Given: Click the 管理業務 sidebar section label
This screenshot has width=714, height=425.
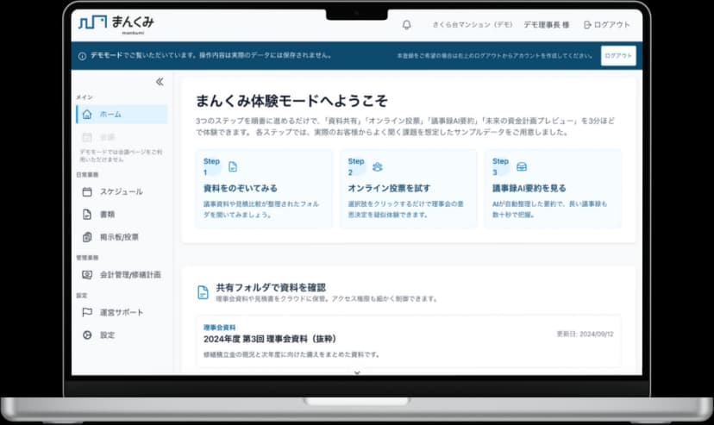Looking at the screenshot, I should pyautogui.click(x=87, y=258).
